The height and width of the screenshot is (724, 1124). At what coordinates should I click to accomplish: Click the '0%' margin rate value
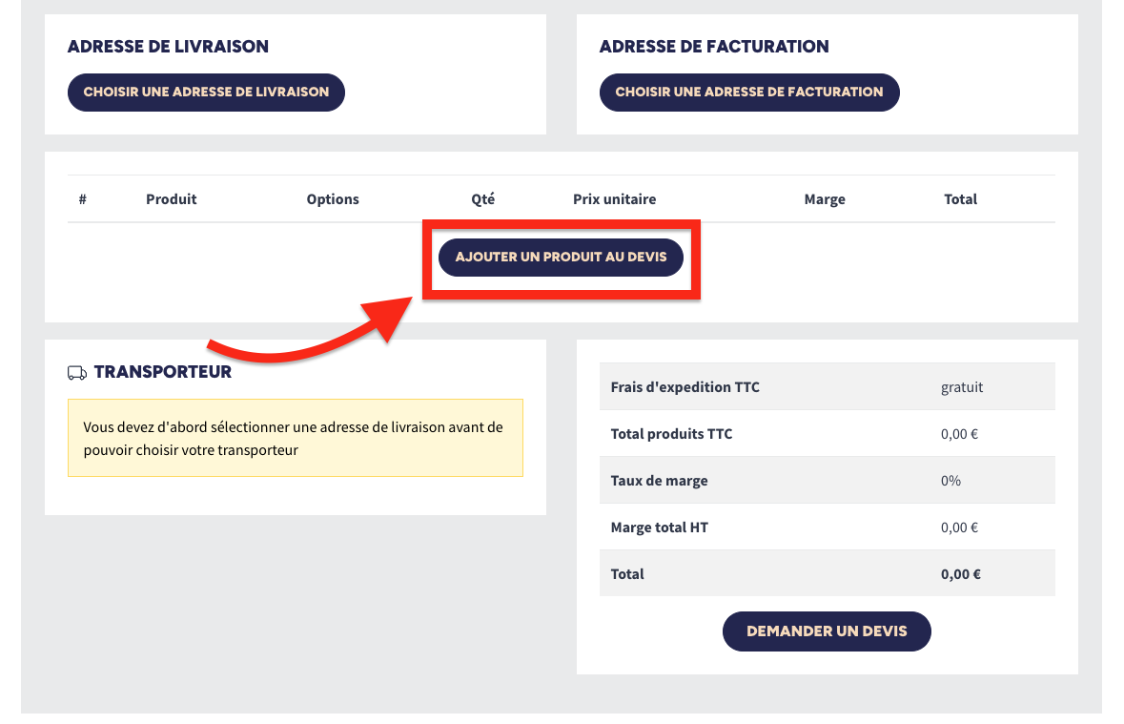[x=950, y=481]
